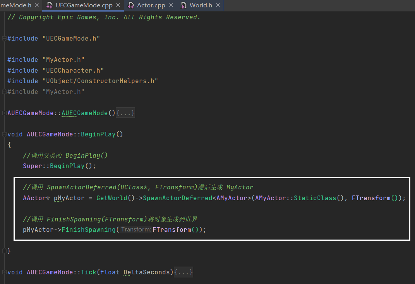Click Super::BeginPlay() call
Image resolution: width=415 pixels, height=284 pixels.
click(59, 166)
